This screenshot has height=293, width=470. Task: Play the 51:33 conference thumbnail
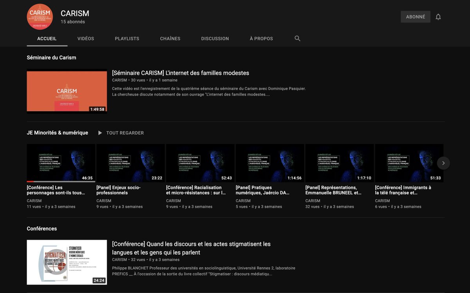(x=409, y=163)
